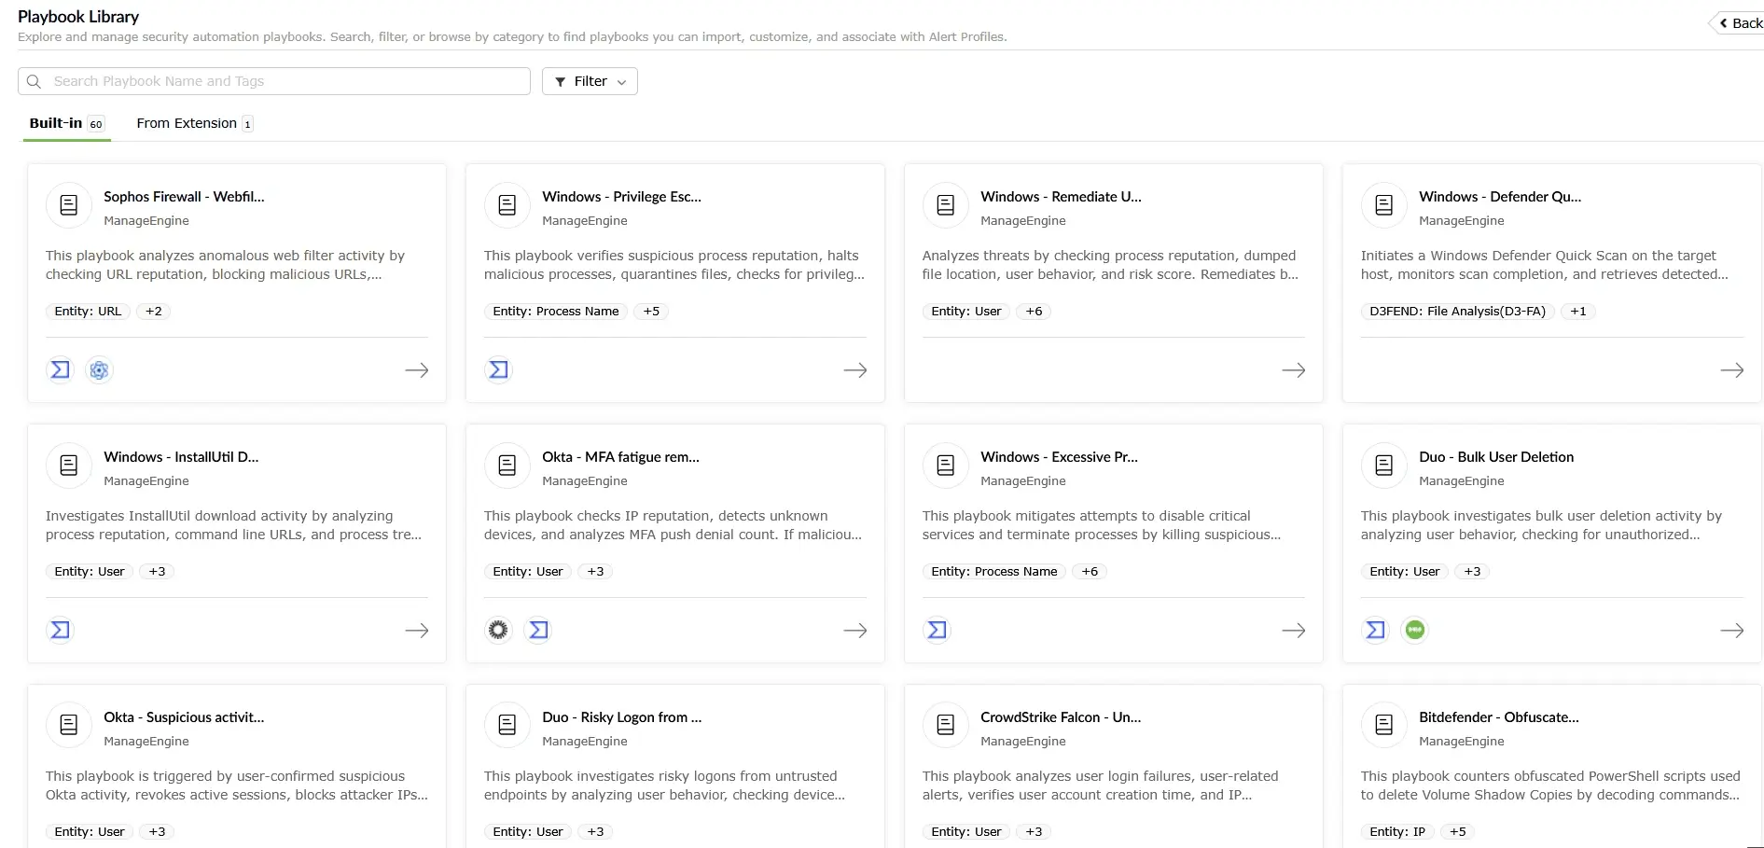Click the gear integration icon on Sophos Firewall card

coord(99,370)
